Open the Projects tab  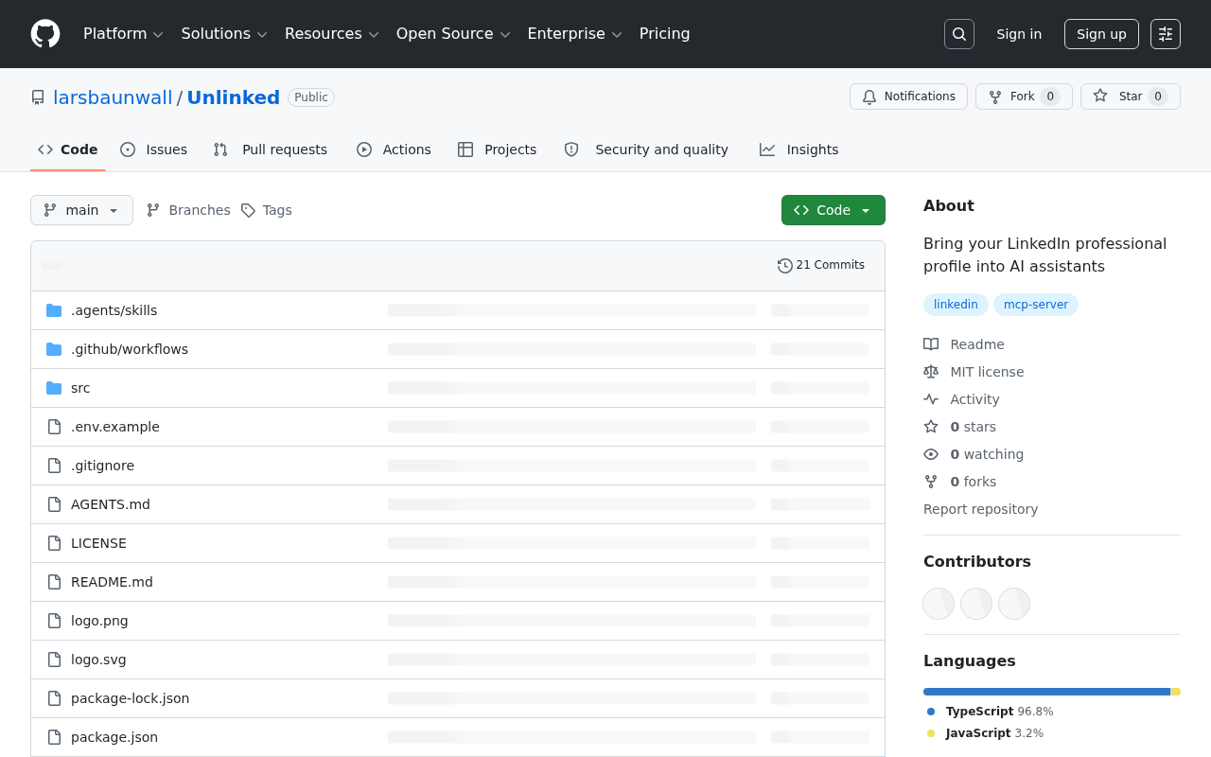497,150
